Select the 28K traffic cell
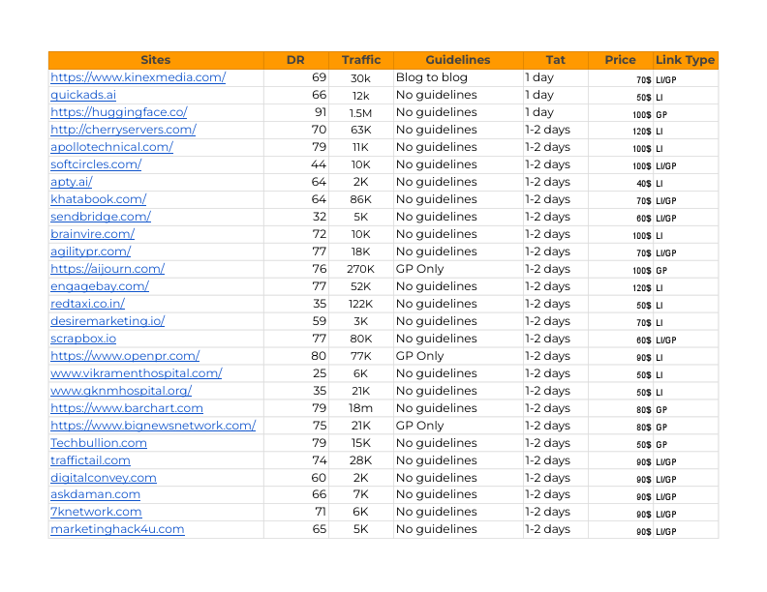The width and height of the screenshot is (767, 592). pyautogui.click(x=361, y=460)
